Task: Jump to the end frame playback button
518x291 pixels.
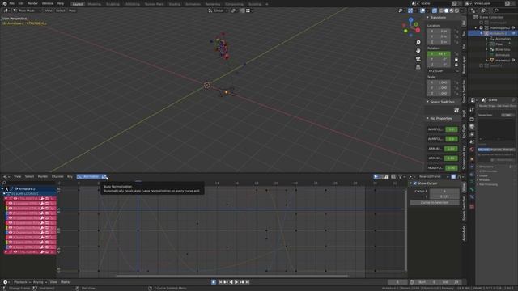Action: click(247, 282)
